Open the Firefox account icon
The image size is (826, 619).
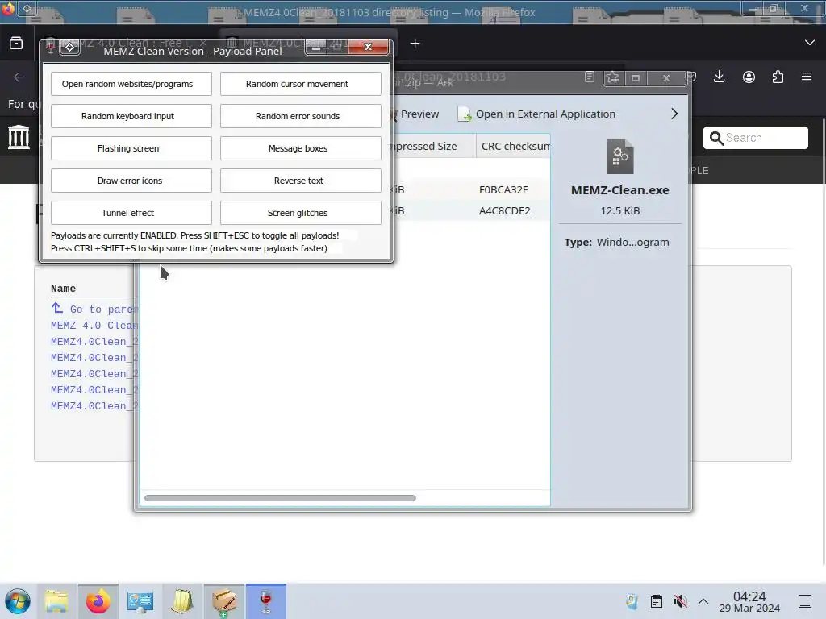(749, 77)
